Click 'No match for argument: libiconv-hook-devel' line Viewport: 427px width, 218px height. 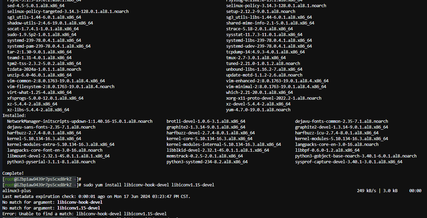pos(52,202)
